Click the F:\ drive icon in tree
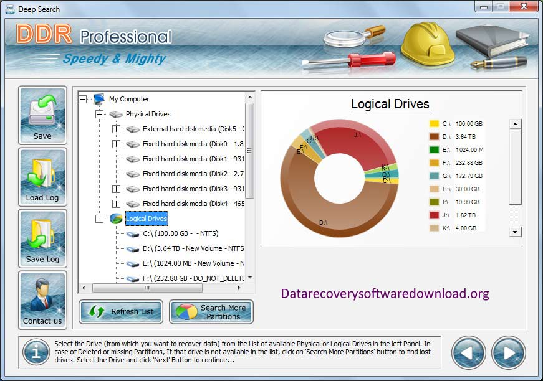 click(133, 279)
